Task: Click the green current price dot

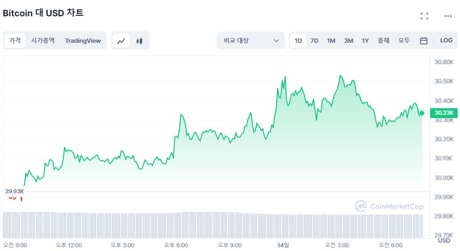Action: coord(422,113)
